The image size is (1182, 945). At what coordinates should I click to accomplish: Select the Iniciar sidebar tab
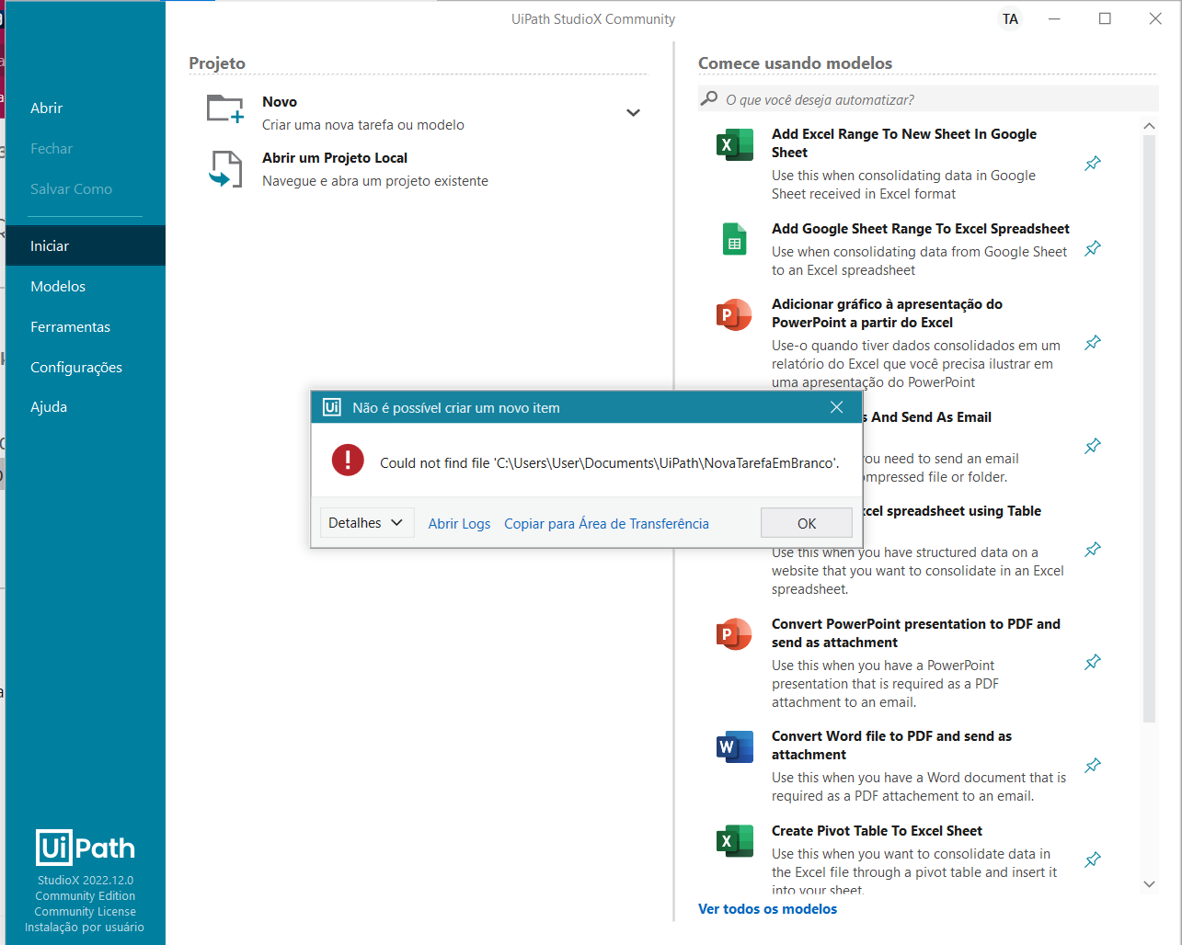click(85, 245)
